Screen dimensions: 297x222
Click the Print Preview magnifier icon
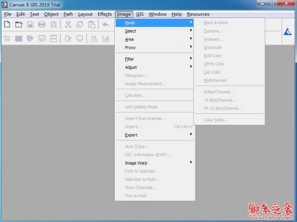coord(53,24)
